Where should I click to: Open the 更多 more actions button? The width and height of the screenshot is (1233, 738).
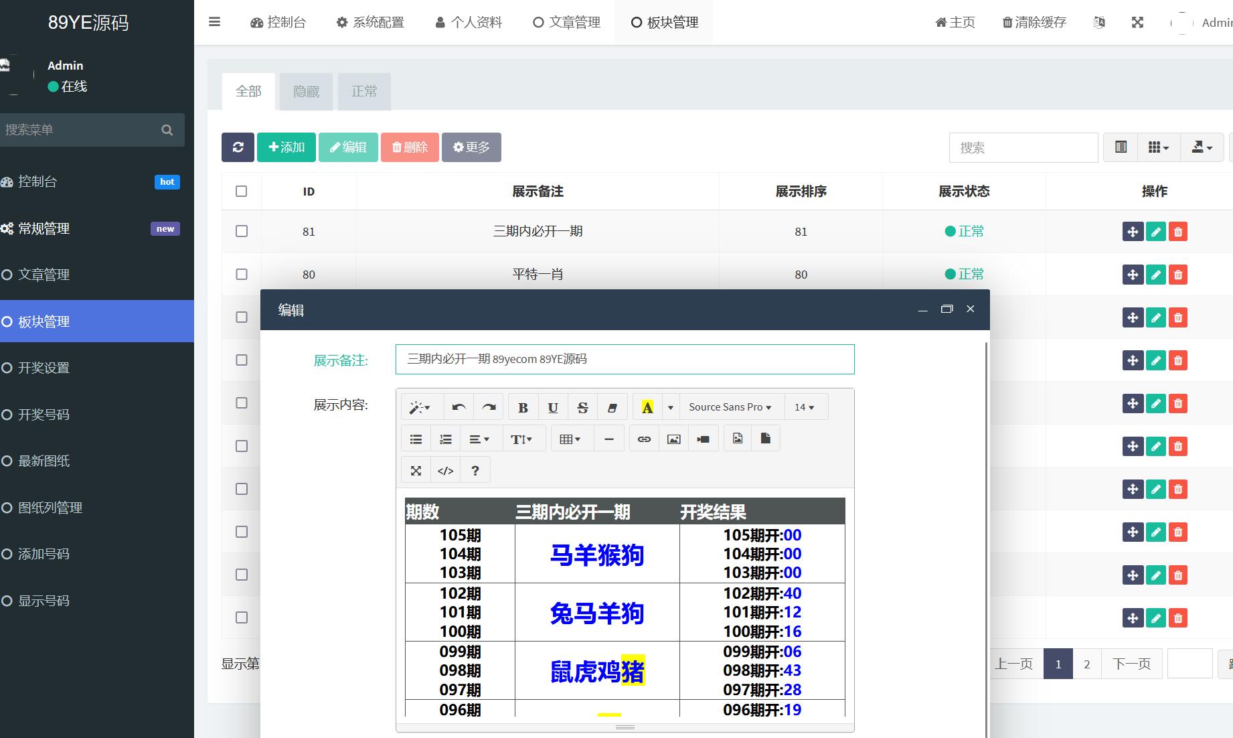tap(471, 147)
